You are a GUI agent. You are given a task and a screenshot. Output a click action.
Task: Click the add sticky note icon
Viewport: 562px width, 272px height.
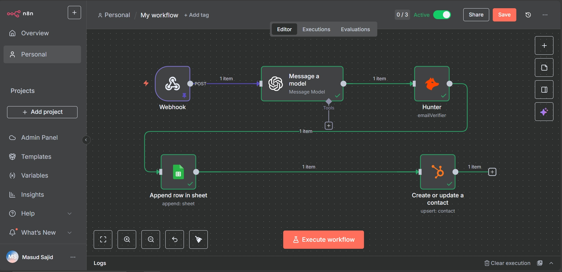[544, 68]
